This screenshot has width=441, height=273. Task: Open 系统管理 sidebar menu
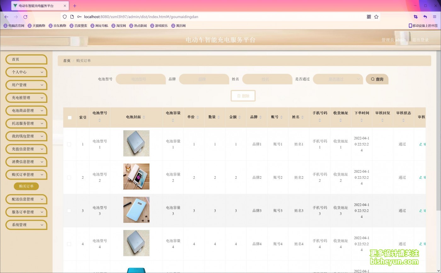[x=26, y=225]
